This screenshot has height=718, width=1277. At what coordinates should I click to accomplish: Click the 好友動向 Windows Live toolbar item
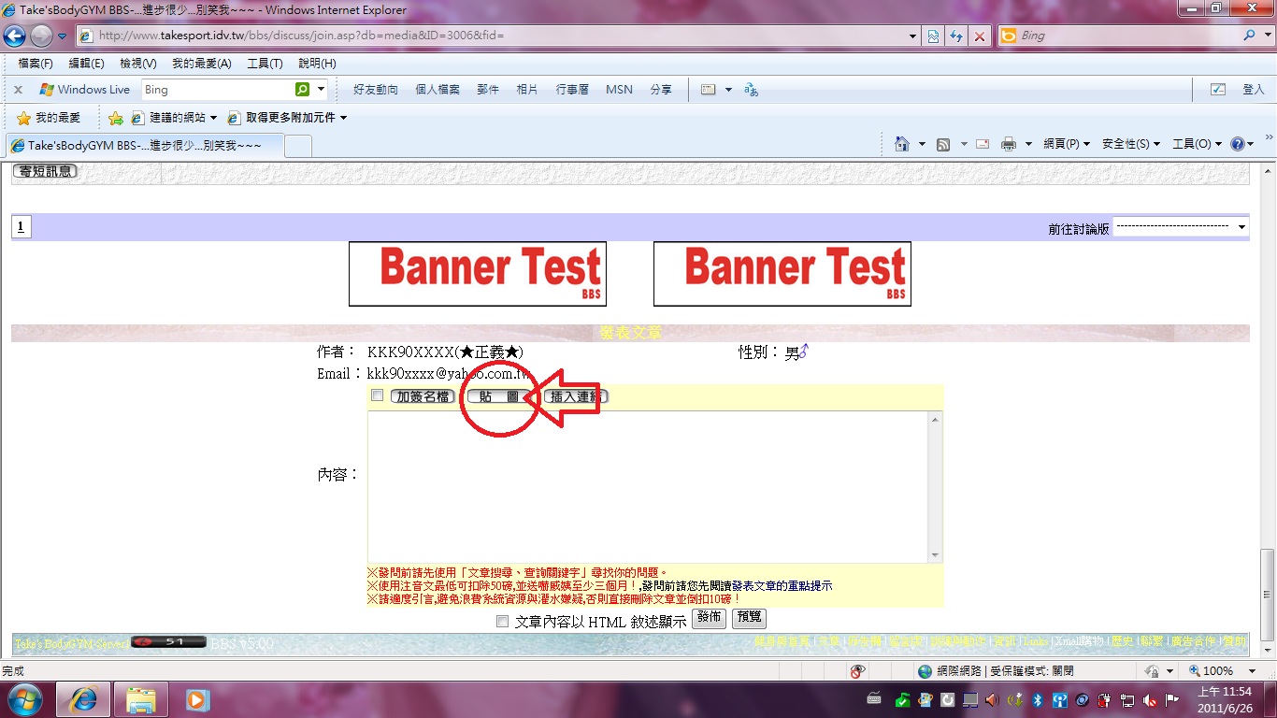[376, 90]
